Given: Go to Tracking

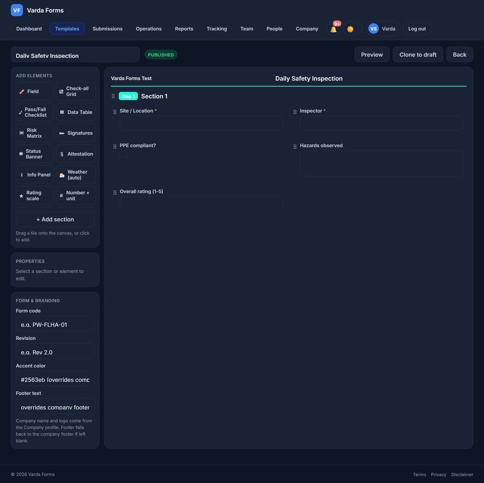Looking at the screenshot, I should pos(217,29).
